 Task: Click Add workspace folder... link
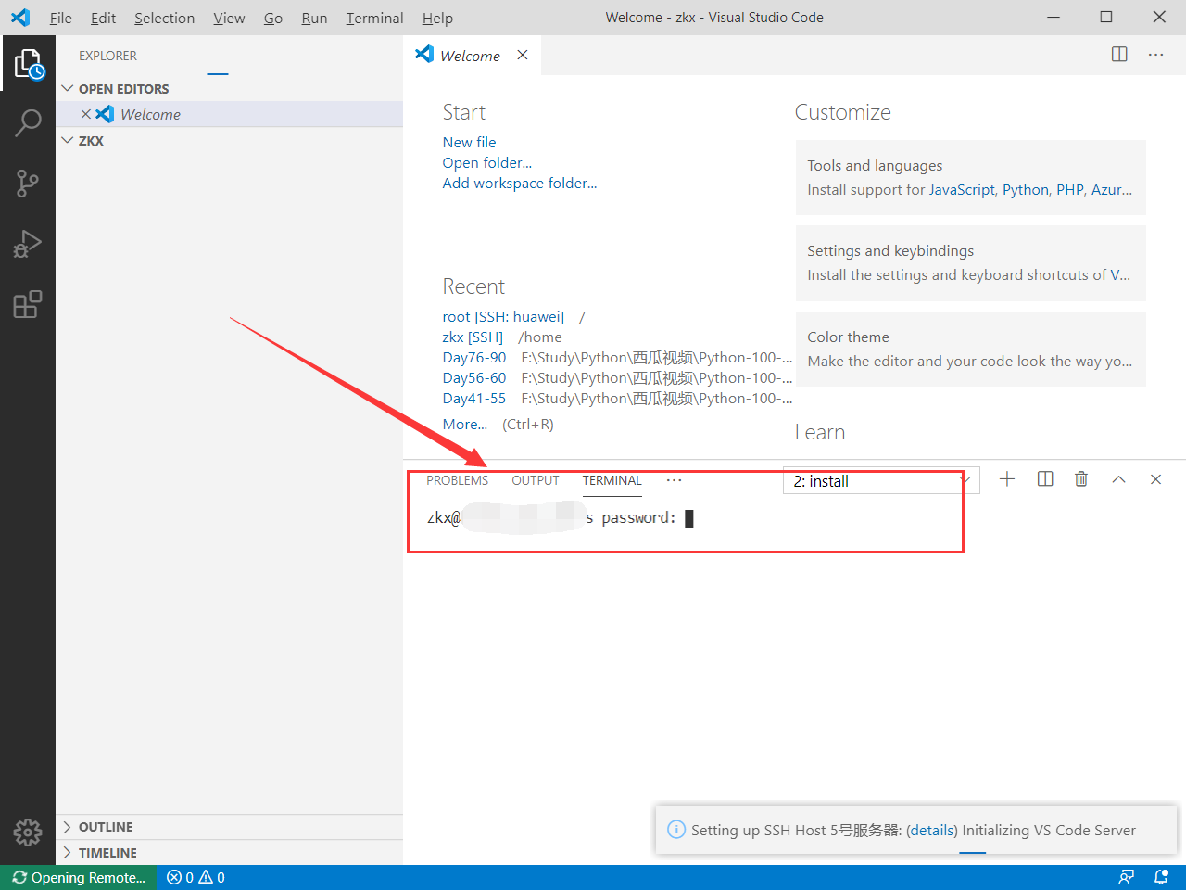click(520, 183)
